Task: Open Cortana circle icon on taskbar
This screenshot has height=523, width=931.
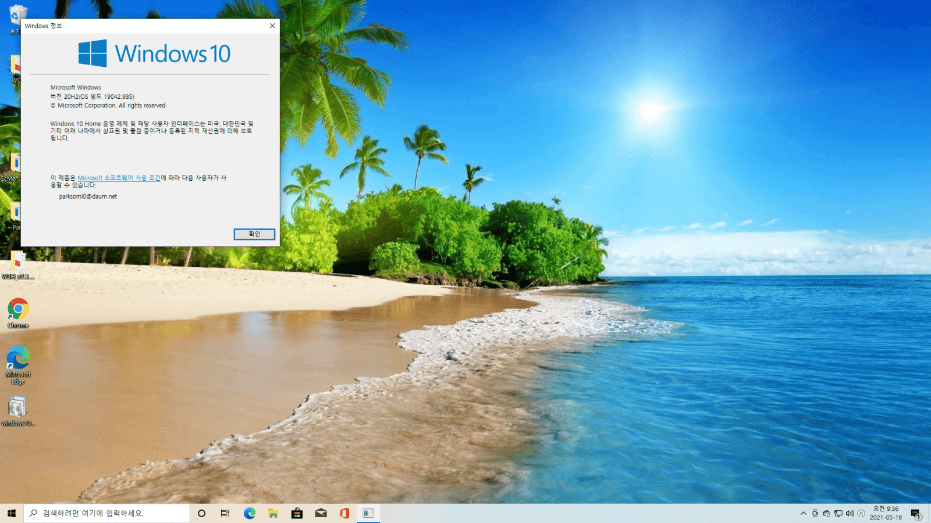Action: [202, 513]
